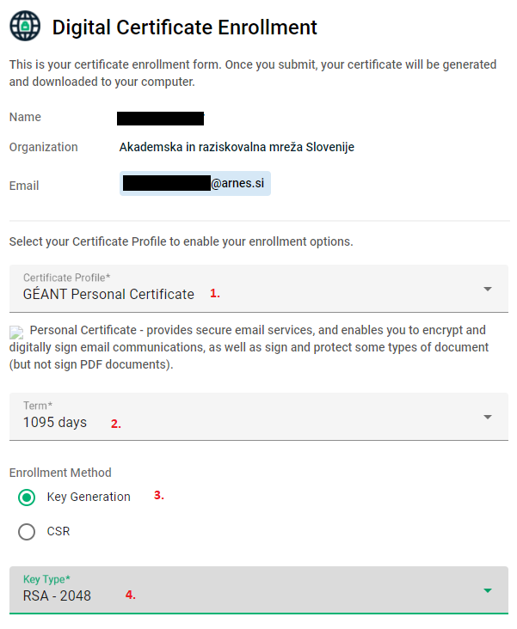Open the Certificate Profile dropdown arrow

tap(487, 290)
